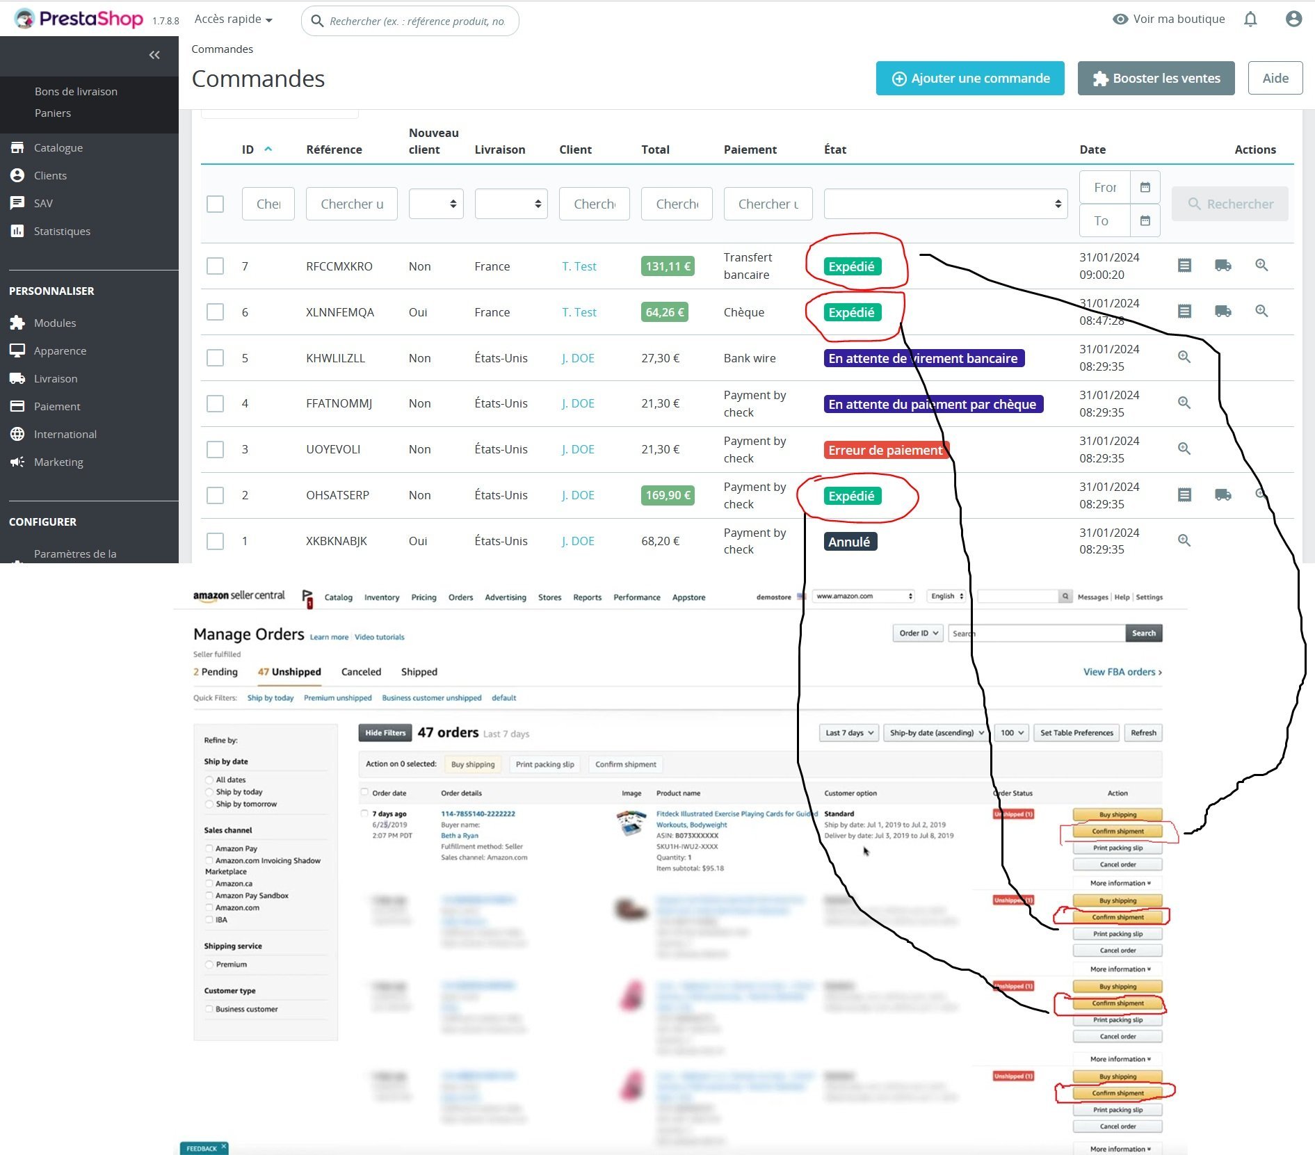This screenshot has height=1155, width=1315.
Task: Select the checkbox for order 3
Action: 216,449
